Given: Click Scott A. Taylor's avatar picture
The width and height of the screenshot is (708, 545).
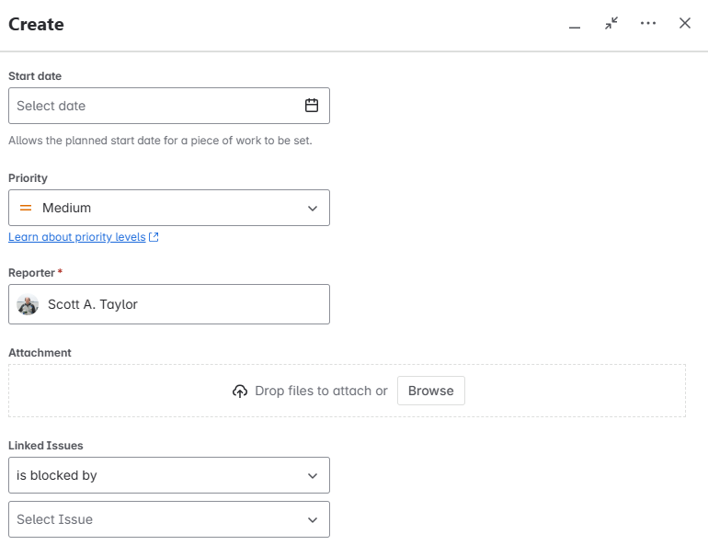Looking at the screenshot, I should click(28, 304).
